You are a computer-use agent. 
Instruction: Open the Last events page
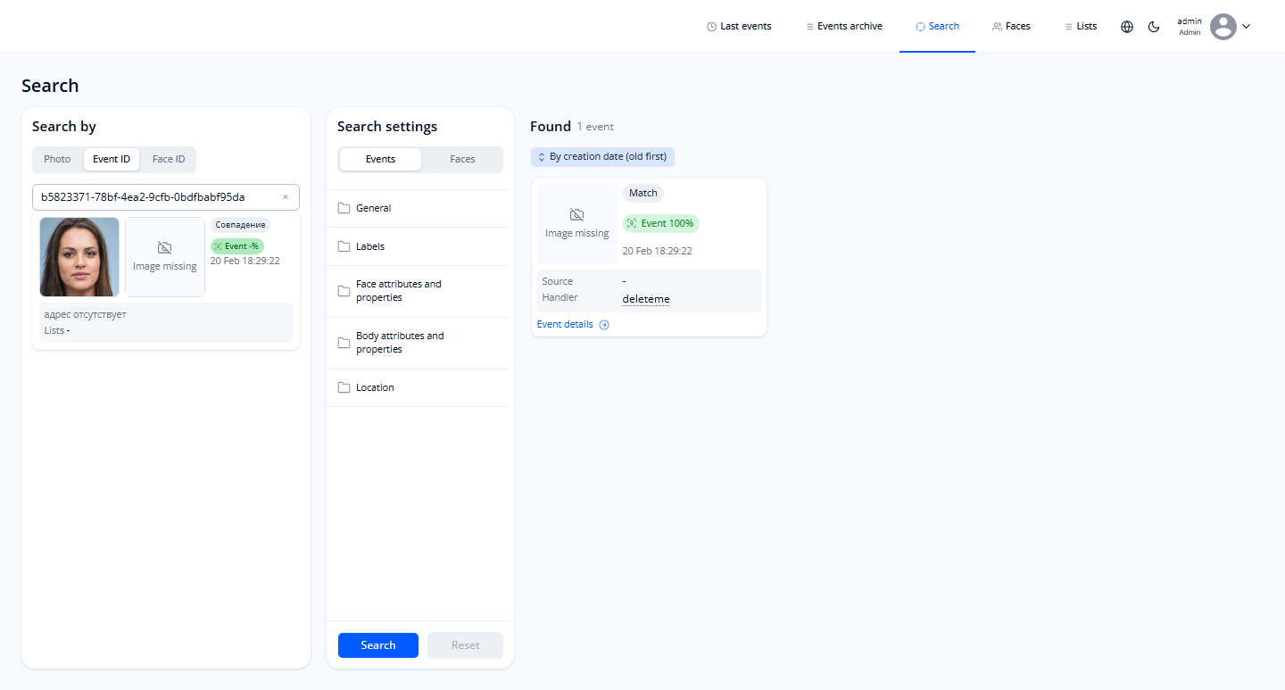pos(739,26)
